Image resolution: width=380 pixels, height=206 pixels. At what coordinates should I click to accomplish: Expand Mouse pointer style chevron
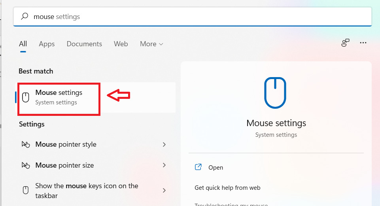[x=164, y=144]
